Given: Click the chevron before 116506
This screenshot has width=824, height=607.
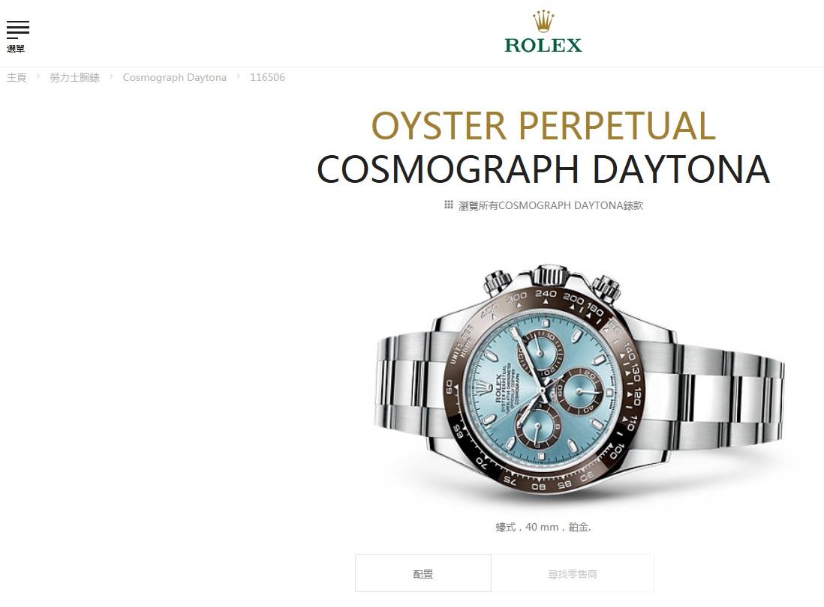Looking at the screenshot, I should pos(238,76).
